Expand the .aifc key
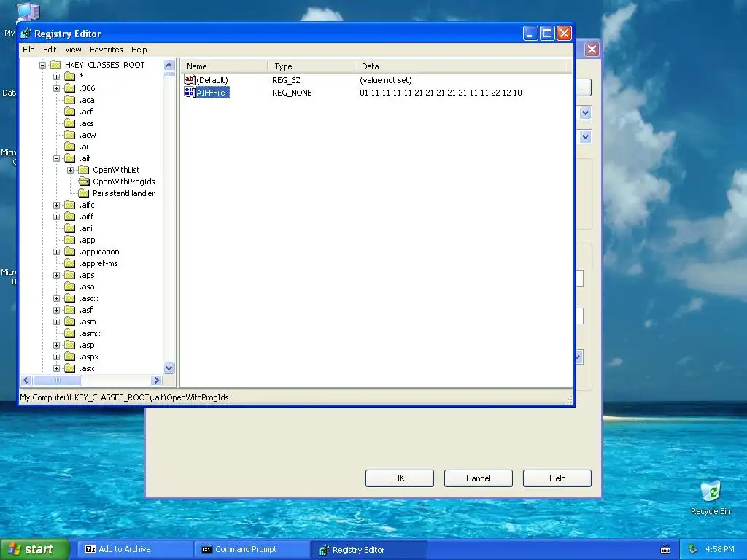747x560 pixels. coord(57,205)
